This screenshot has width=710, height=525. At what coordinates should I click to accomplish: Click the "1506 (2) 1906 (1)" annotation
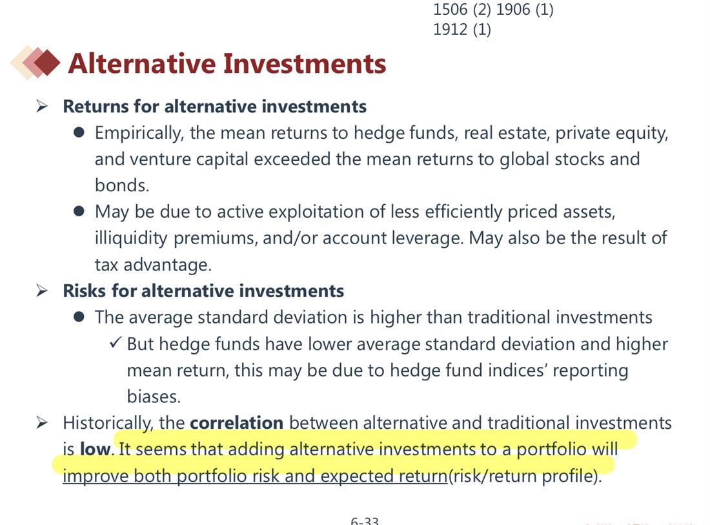493,10
